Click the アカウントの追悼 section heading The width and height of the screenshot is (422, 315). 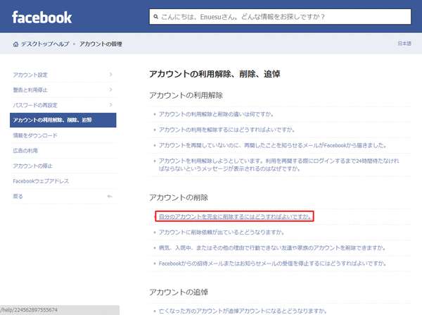179,292
